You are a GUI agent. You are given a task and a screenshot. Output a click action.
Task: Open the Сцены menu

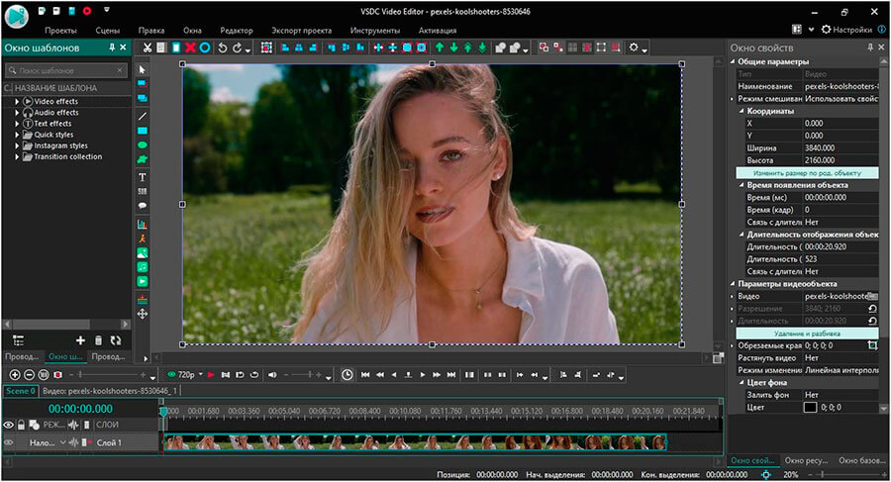coord(107,30)
